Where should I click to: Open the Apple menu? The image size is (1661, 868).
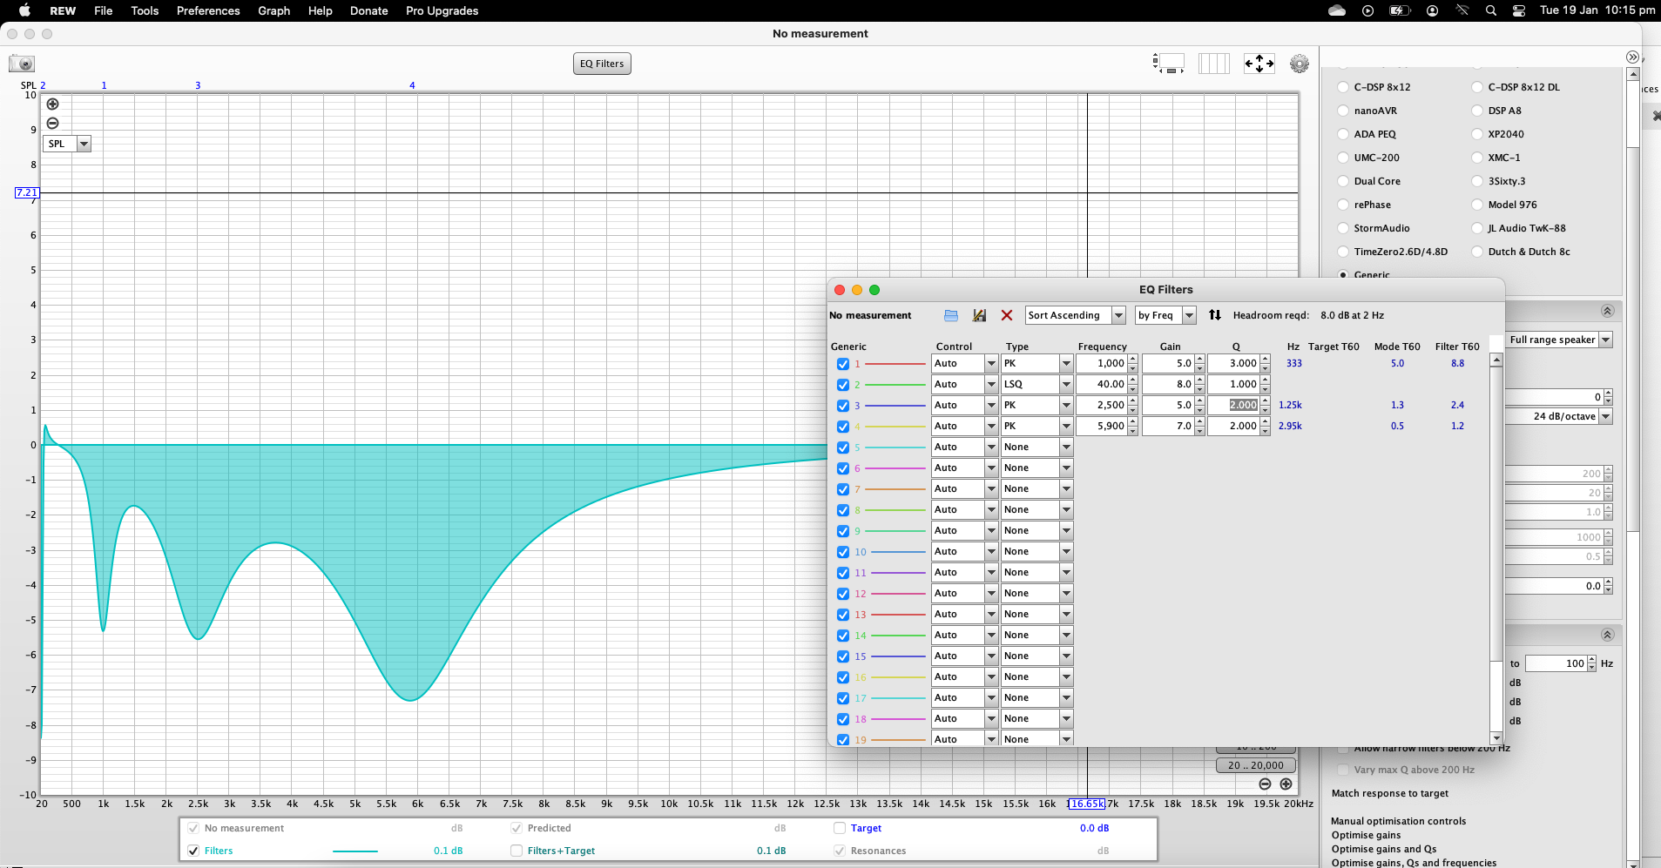coord(24,10)
